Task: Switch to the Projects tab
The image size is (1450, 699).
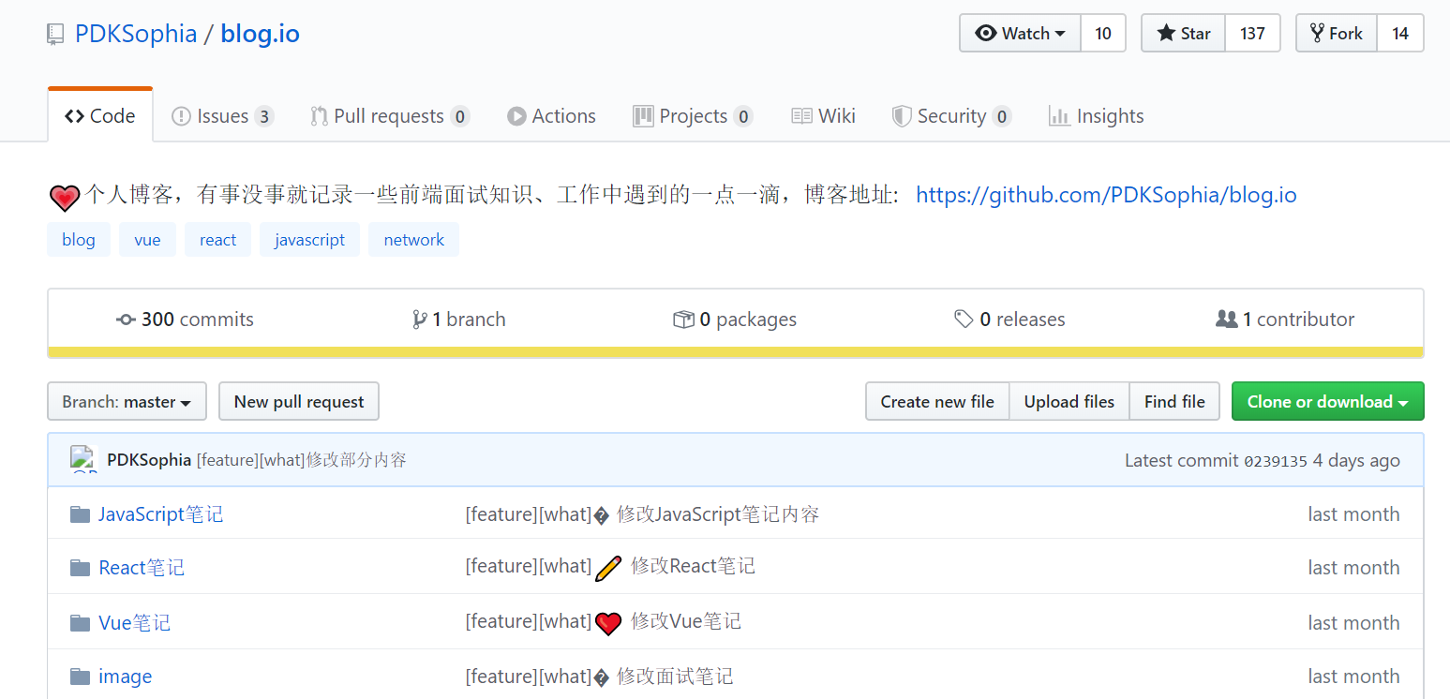Action: pos(694,116)
